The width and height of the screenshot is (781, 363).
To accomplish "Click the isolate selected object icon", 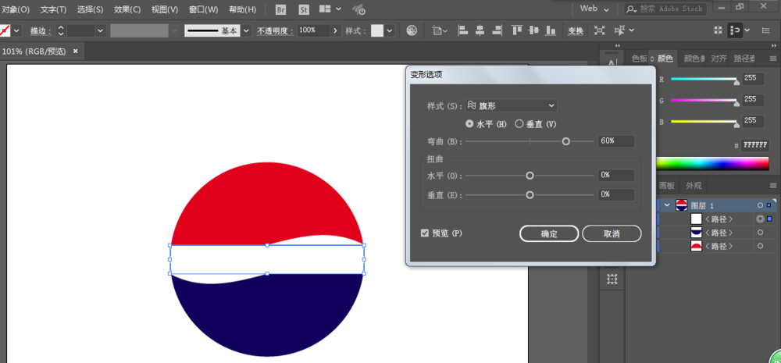I will 600,30.
